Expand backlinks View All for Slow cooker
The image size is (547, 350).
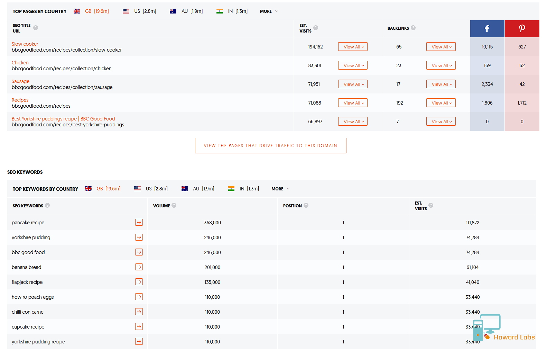(441, 47)
